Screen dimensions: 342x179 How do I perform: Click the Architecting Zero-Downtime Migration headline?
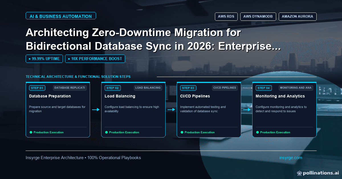(x=153, y=40)
